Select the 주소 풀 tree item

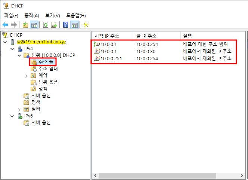point(46,62)
